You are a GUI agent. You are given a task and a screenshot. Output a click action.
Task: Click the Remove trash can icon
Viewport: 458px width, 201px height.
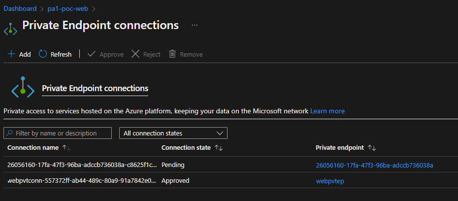coord(172,54)
